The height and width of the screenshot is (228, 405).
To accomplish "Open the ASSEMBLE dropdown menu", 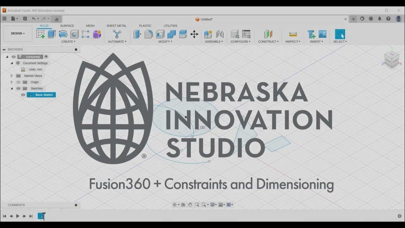I will (x=214, y=41).
